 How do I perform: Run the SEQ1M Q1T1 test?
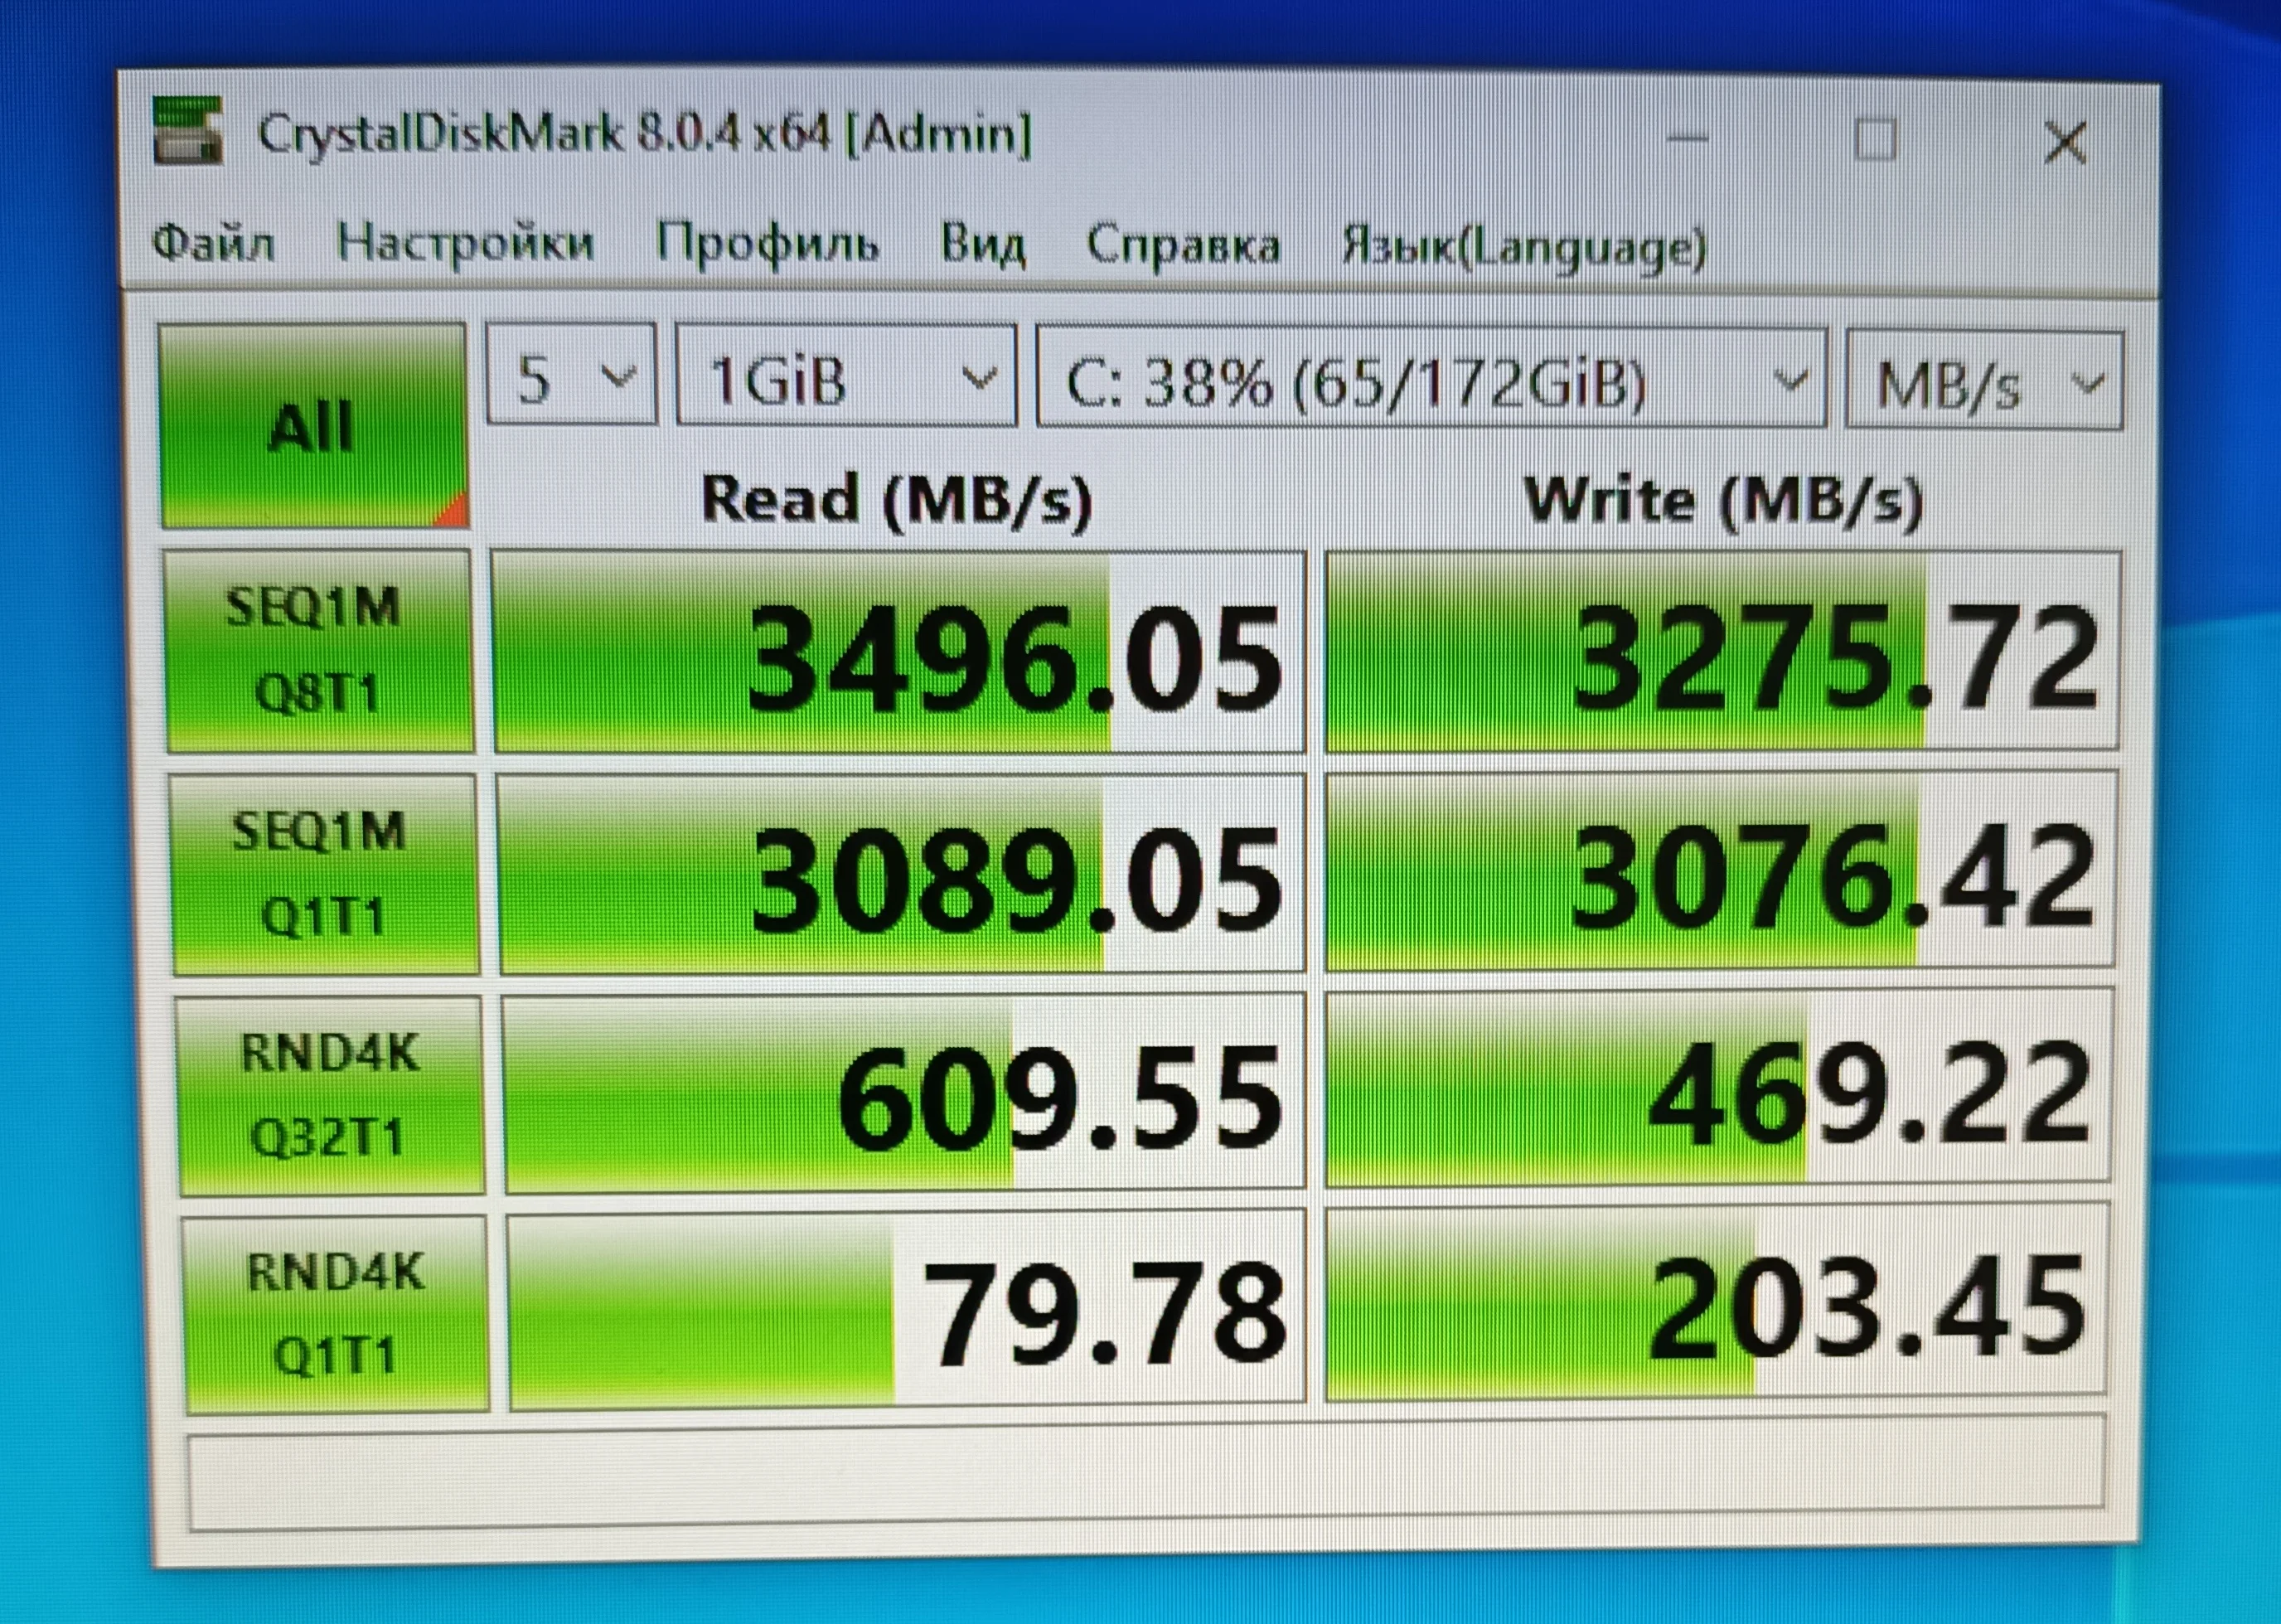(324, 874)
